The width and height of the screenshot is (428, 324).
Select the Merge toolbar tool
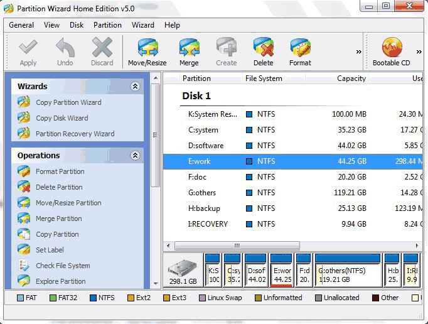pos(189,53)
